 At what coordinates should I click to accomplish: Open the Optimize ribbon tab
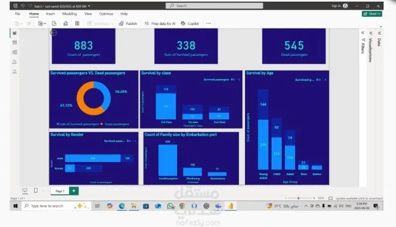[106, 14]
